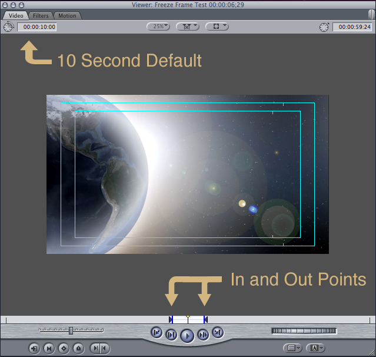Open the Recent Clips pop-up menu
Viewport: 376px width, 357px height.
pyautogui.click(x=292, y=348)
